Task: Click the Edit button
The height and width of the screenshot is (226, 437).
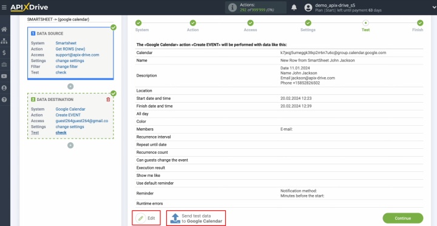Action: (x=147, y=218)
